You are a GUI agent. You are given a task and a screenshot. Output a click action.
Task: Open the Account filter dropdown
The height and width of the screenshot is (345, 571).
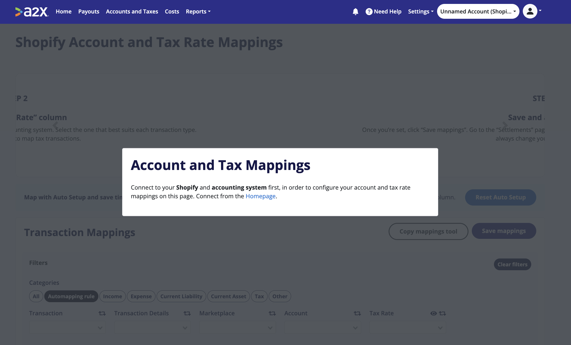click(x=323, y=328)
